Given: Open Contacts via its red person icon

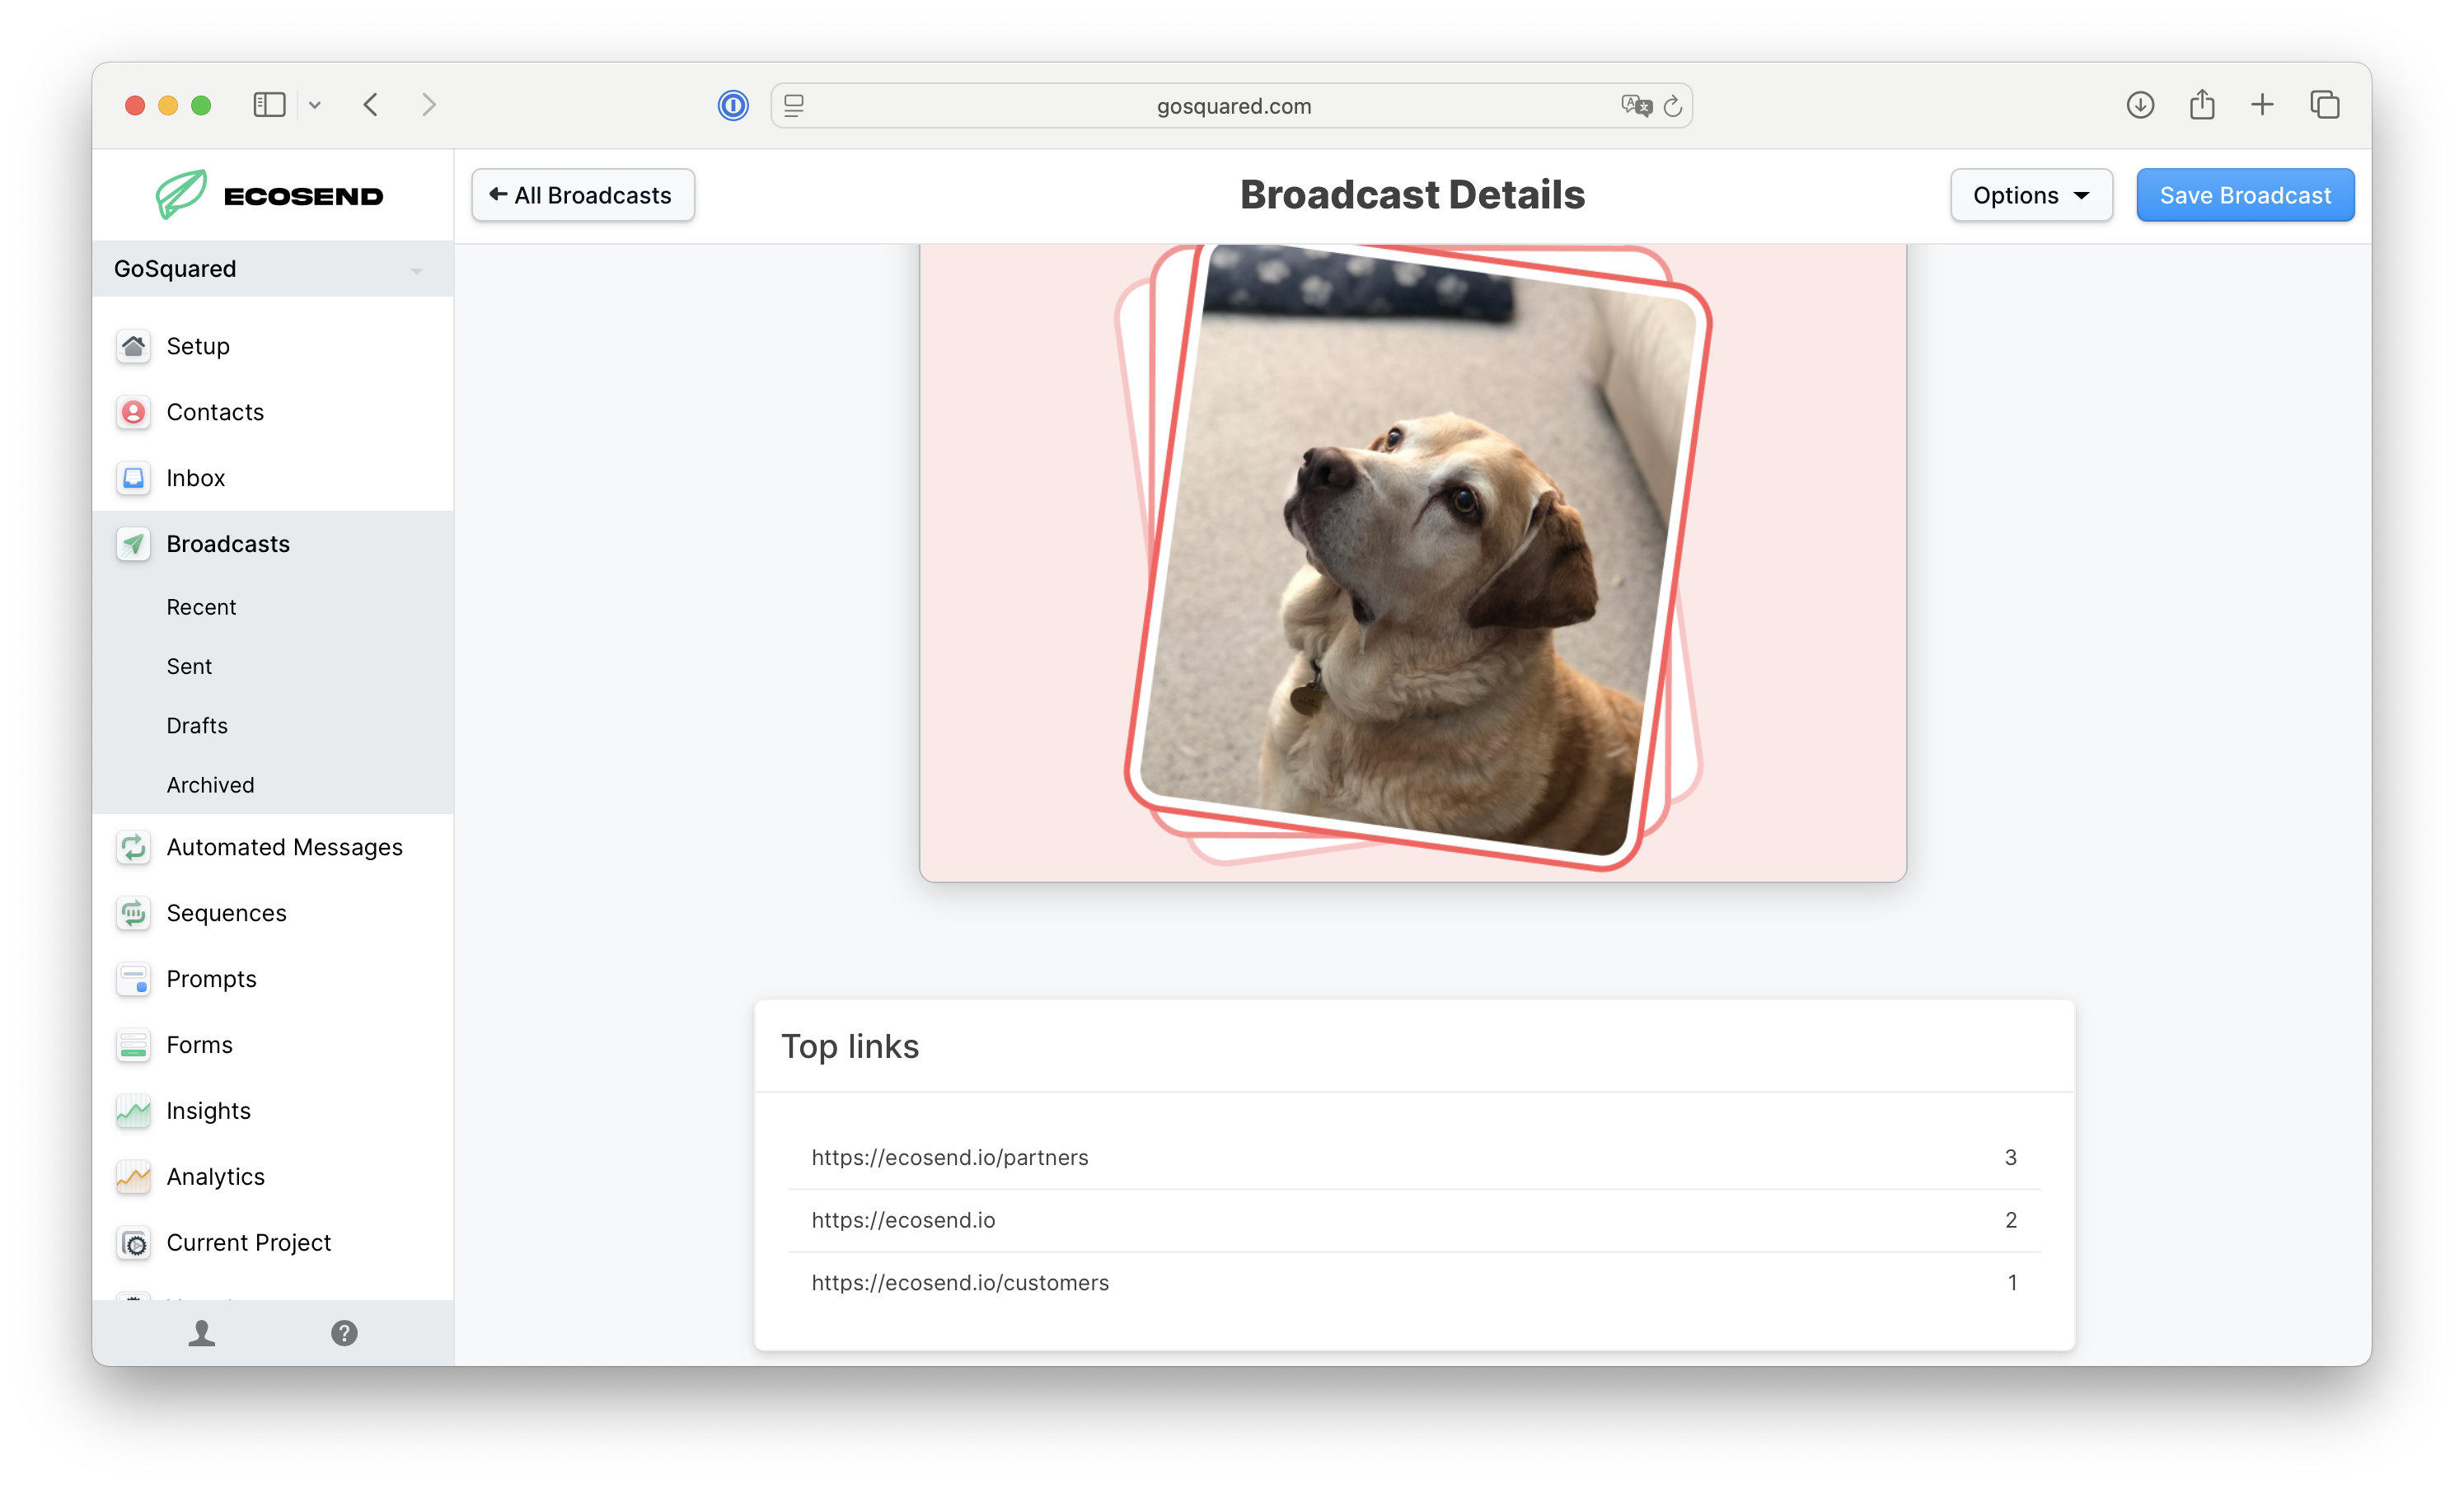Looking at the screenshot, I should pyautogui.click(x=133, y=412).
